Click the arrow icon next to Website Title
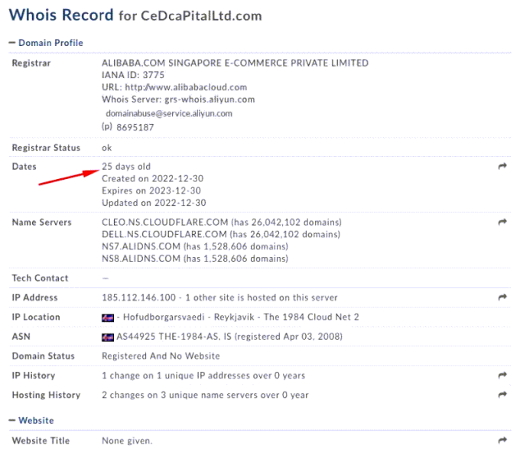This screenshot has height=459, width=520. pyautogui.click(x=502, y=441)
